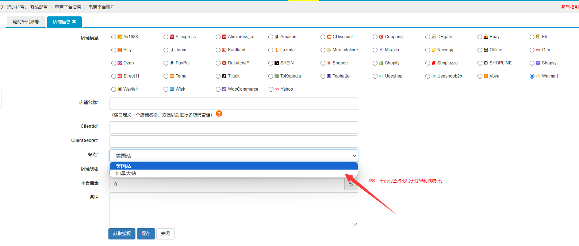Click the Ebay logo icon

tap(486, 37)
